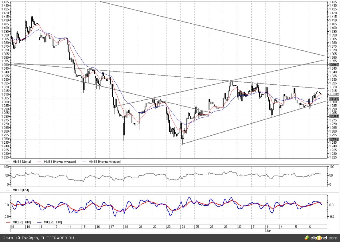The width and height of the screenshot is (340, 242).
Task: Click date 29 on the time axis
Action: pos(225,227)
